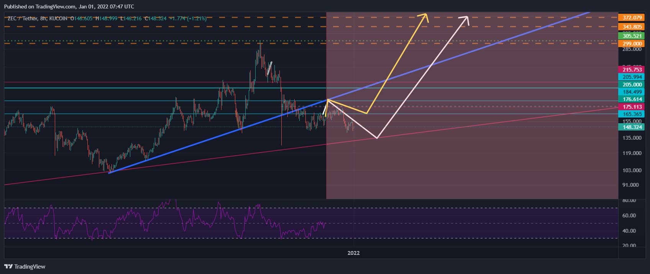This screenshot has height=274, width=650.
Task: Select the pink 175.113 price label
Action: (632, 107)
